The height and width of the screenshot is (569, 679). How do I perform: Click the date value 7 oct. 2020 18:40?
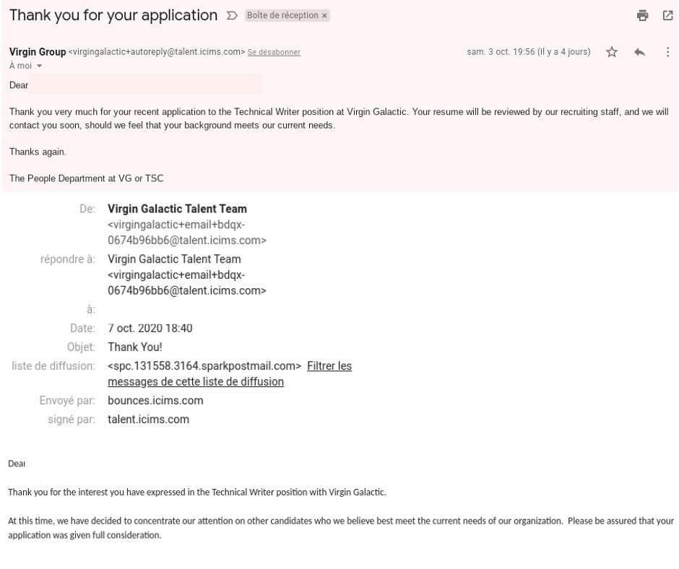pos(150,329)
